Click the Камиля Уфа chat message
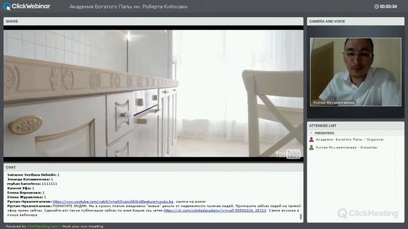 (21, 188)
